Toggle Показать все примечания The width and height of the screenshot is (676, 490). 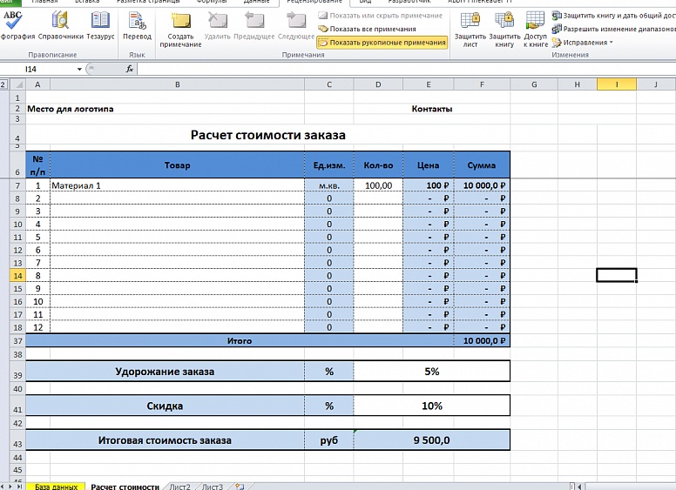(x=367, y=29)
